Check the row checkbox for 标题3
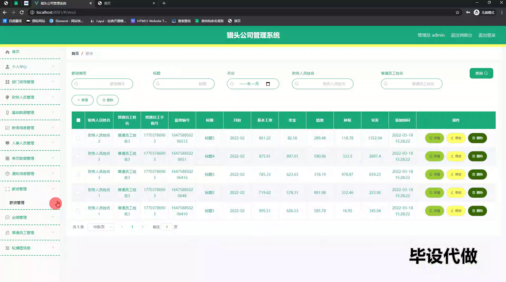 pyautogui.click(x=78, y=174)
